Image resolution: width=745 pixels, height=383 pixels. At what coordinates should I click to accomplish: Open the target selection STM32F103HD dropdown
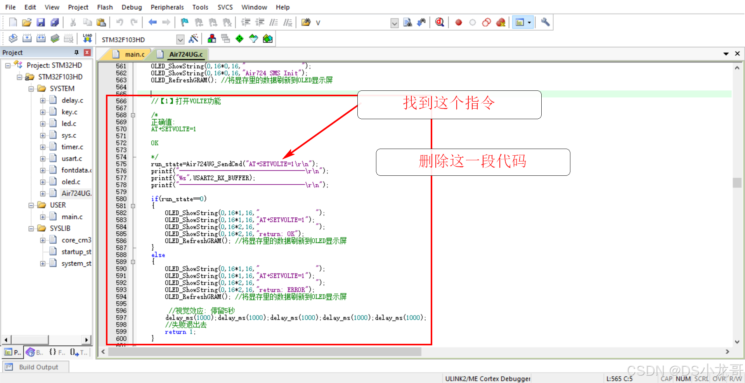coord(180,39)
